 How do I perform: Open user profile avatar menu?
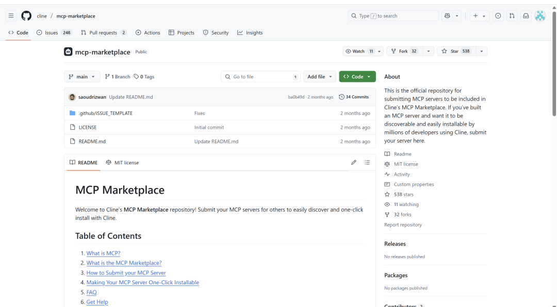pyautogui.click(x=540, y=15)
